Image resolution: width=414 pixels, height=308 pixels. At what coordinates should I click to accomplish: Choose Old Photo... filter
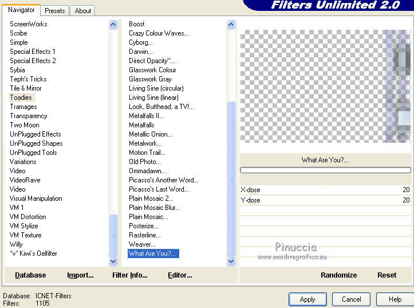click(x=145, y=162)
